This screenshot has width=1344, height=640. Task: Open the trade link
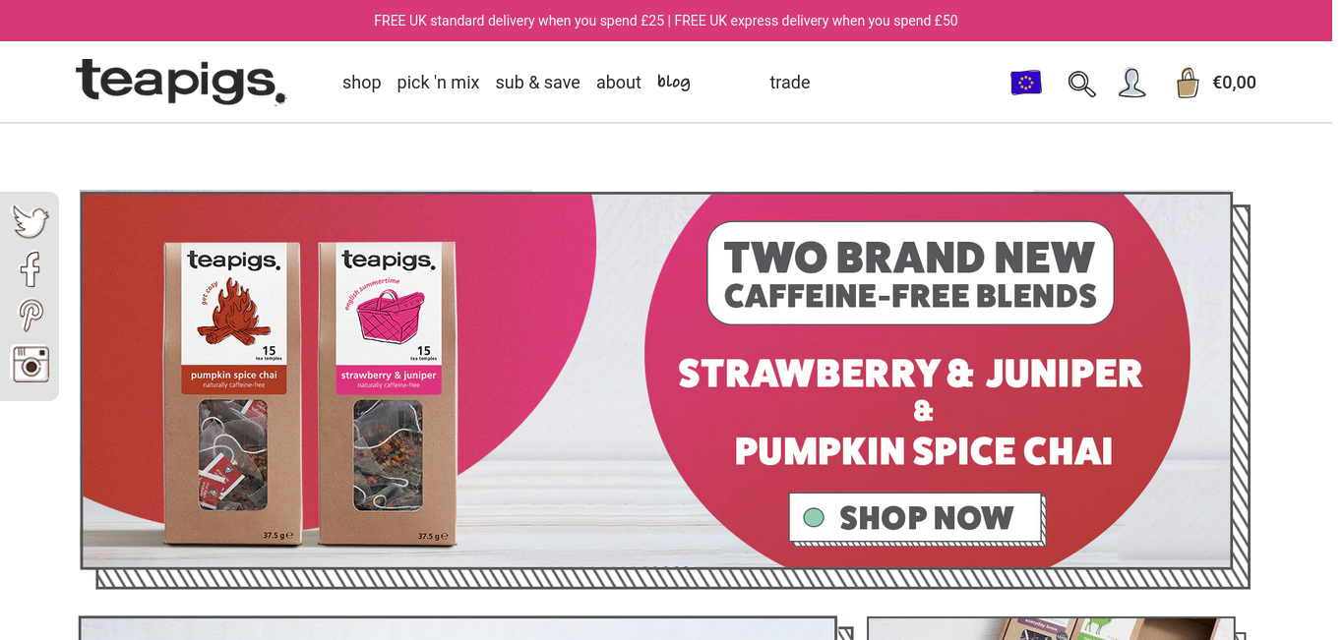(790, 83)
